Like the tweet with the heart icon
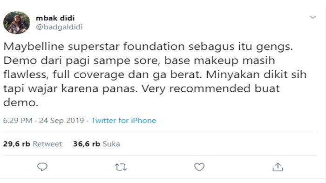This screenshot has height=183, width=326. coord(199,167)
